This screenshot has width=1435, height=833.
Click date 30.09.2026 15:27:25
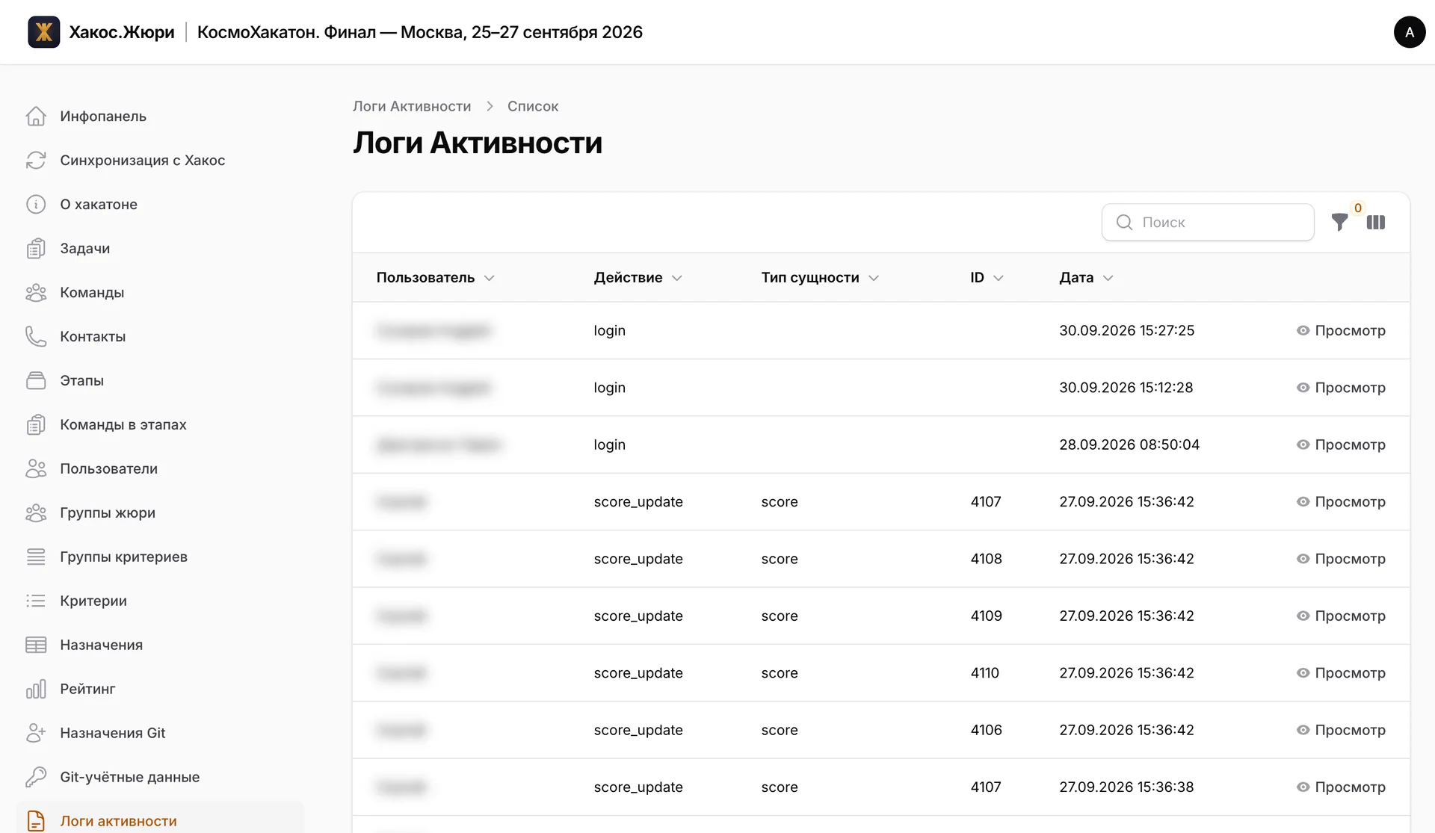coord(1126,330)
